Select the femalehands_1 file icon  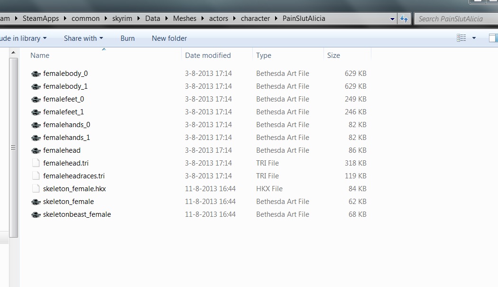36,138
